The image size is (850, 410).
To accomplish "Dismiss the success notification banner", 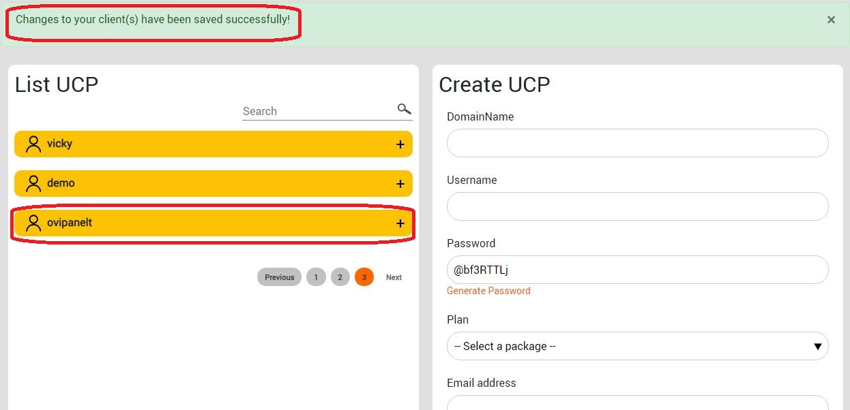I will tap(831, 20).
